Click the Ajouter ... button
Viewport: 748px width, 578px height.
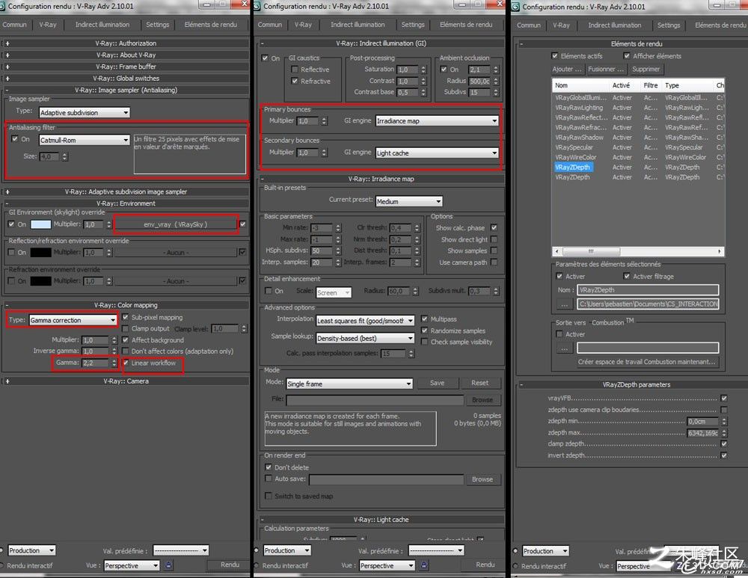567,69
